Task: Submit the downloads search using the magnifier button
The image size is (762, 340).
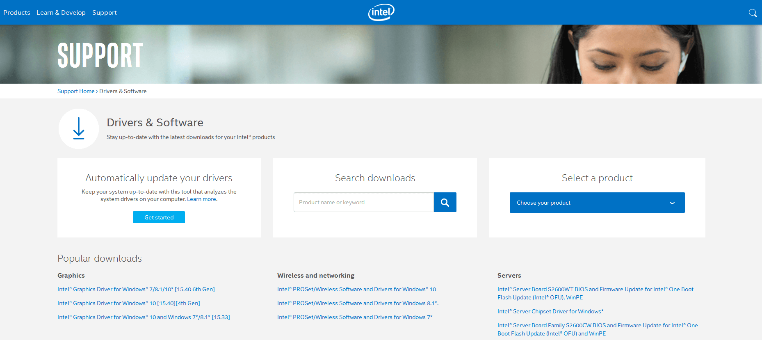Action: pyautogui.click(x=445, y=202)
